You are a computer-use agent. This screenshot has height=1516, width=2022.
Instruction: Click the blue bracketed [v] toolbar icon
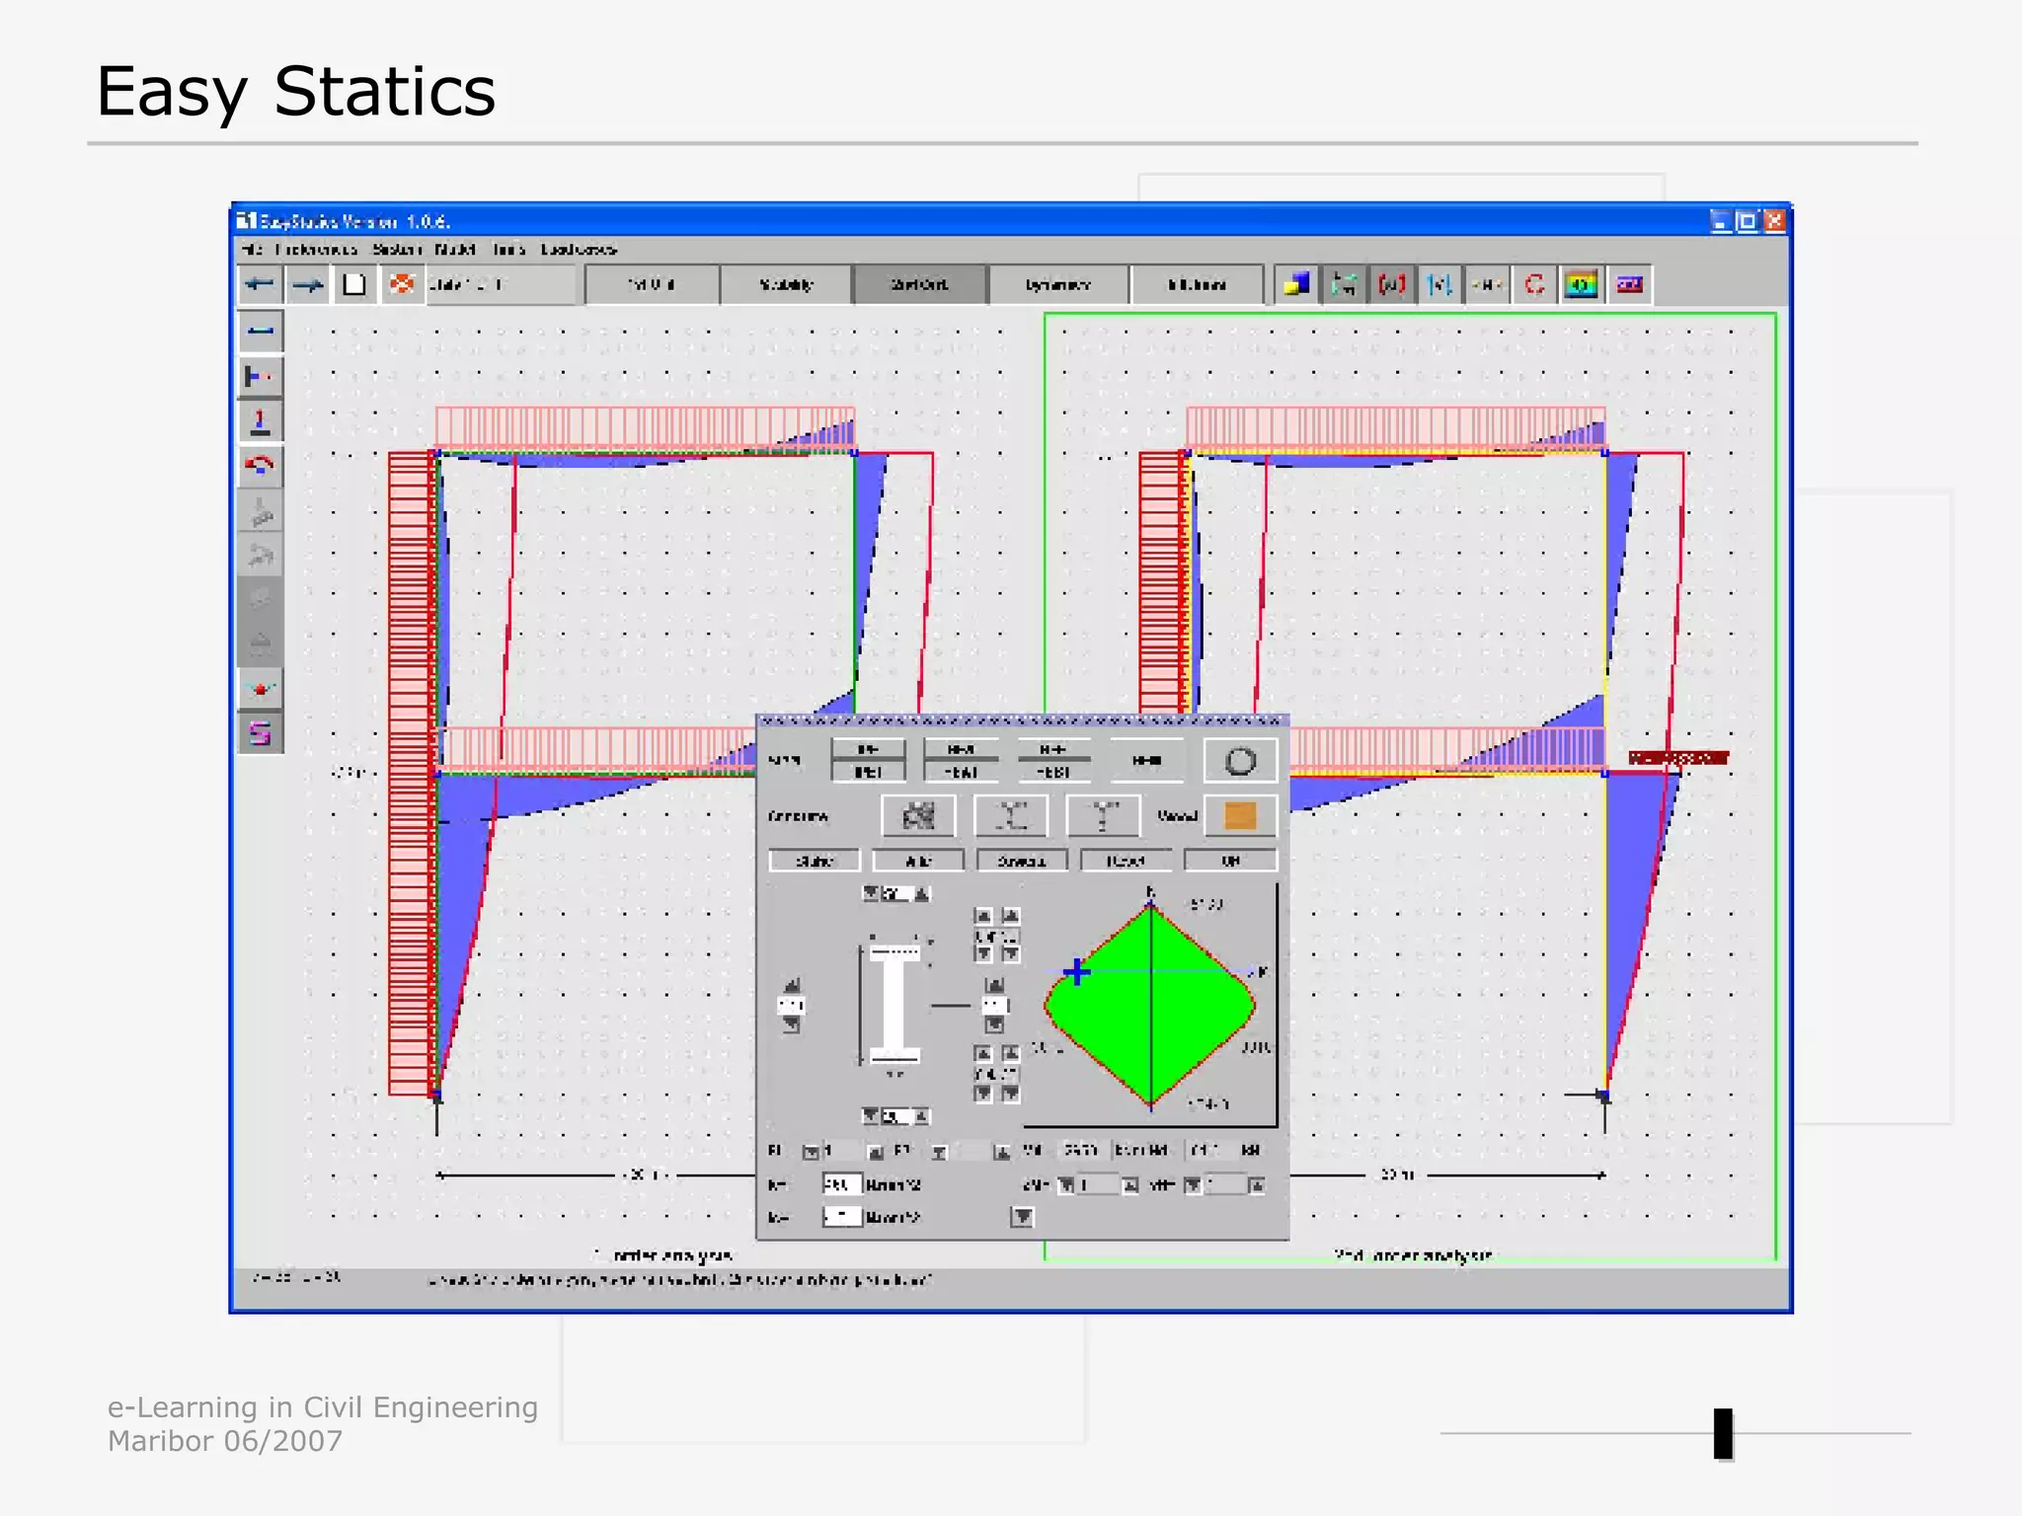coord(1439,284)
